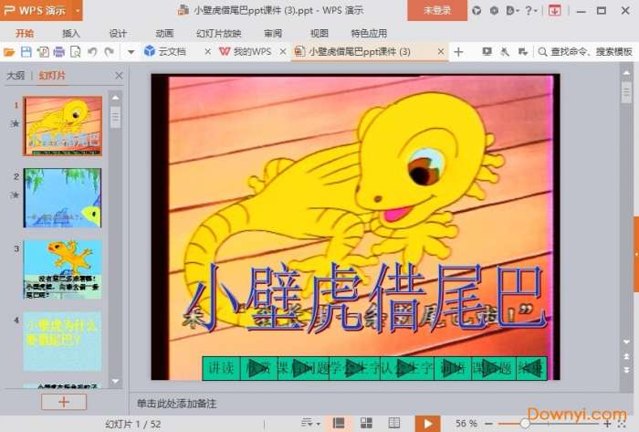Open the WPS 演示 application menu arrow
The image size is (639, 432).
click(x=78, y=10)
